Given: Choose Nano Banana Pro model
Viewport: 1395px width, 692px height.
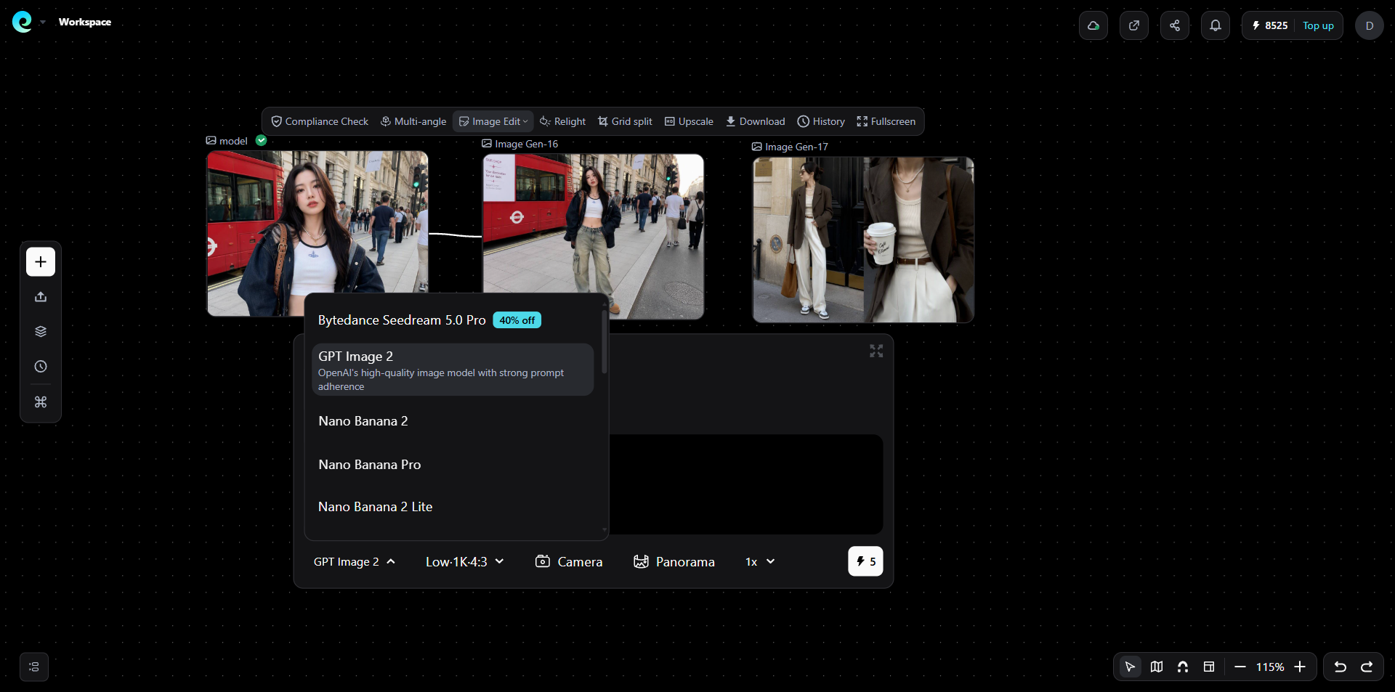Looking at the screenshot, I should tap(453, 465).
